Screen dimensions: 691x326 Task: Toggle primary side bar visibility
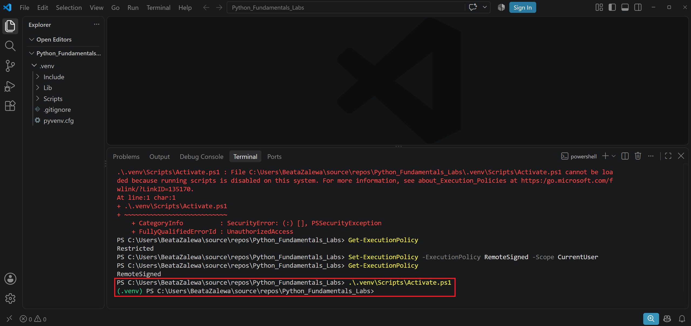612,7
